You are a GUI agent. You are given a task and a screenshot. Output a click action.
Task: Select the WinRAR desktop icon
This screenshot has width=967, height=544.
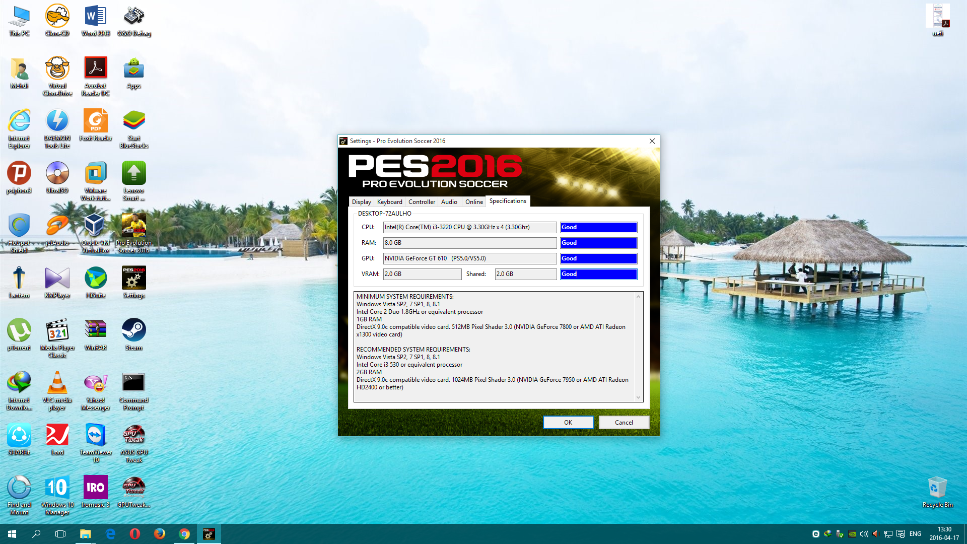(x=96, y=334)
